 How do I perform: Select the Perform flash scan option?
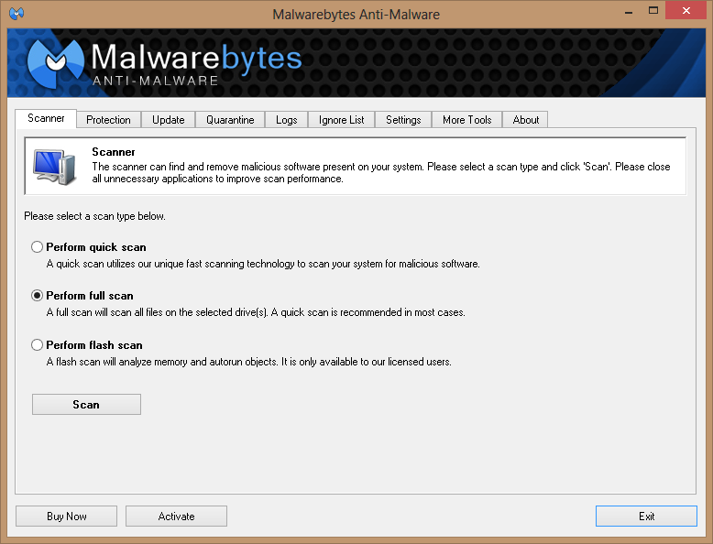(38, 345)
